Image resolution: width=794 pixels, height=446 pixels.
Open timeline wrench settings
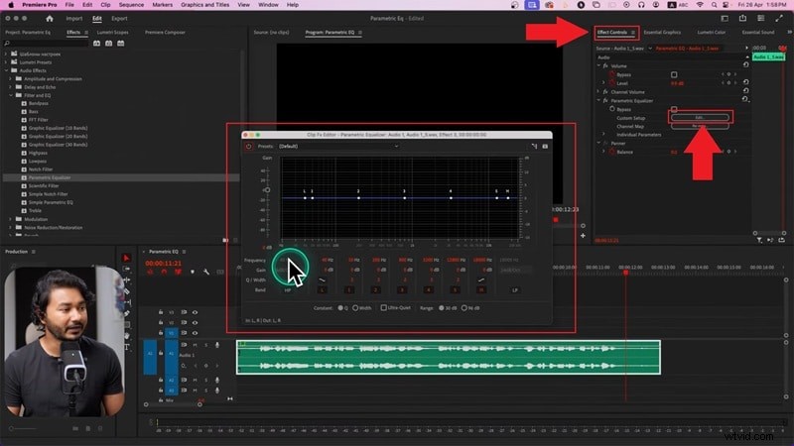[206, 272]
